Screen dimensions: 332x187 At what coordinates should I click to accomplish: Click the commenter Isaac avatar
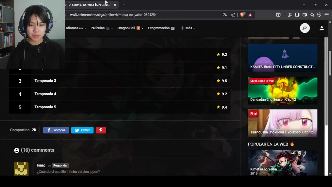pos(21,169)
